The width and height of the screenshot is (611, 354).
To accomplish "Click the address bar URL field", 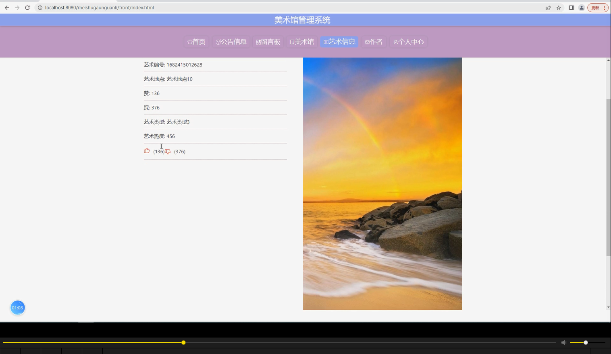I will 290,8.
